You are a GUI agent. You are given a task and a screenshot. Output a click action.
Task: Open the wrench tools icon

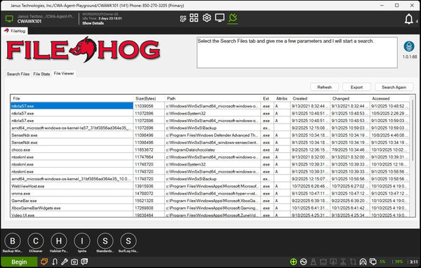point(65,262)
